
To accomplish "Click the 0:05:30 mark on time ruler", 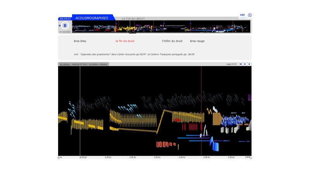I will (133, 157).
